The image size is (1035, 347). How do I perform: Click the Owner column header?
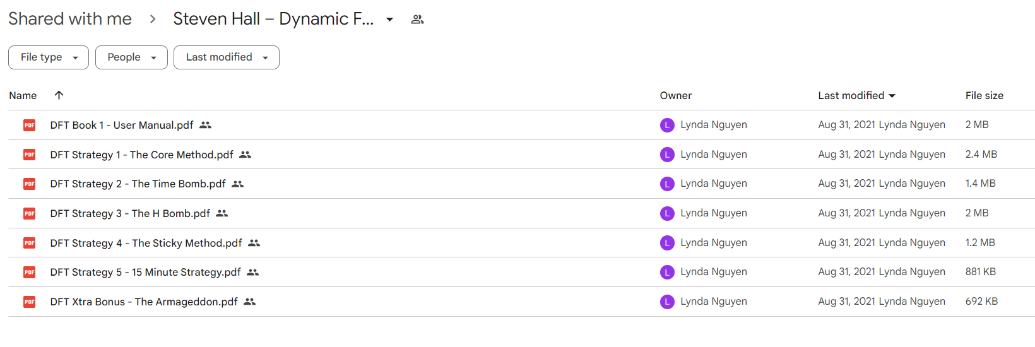(x=676, y=95)
